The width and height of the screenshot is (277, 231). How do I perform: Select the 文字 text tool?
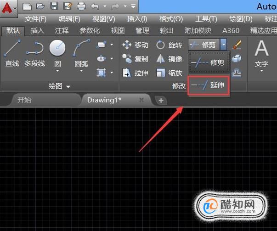click(262, 53)
